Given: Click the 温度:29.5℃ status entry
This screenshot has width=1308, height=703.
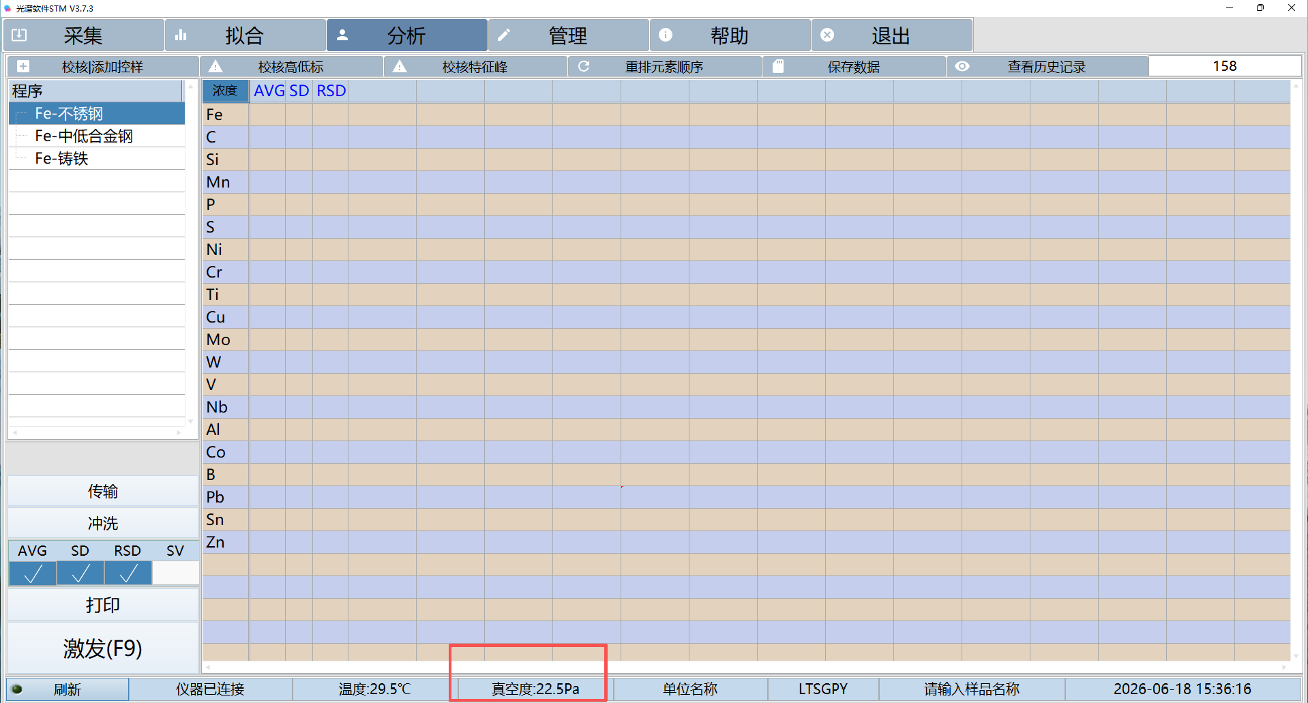Looking at the screenshot, I should point(374,689).
